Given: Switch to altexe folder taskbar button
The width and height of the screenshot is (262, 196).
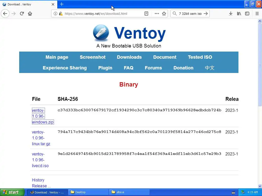Looking at the screenshot, I should click(x=129, y=192).
